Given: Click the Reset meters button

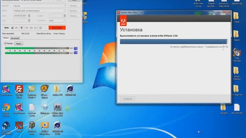Looking at the screenshot, I should (x=18, y=43).
